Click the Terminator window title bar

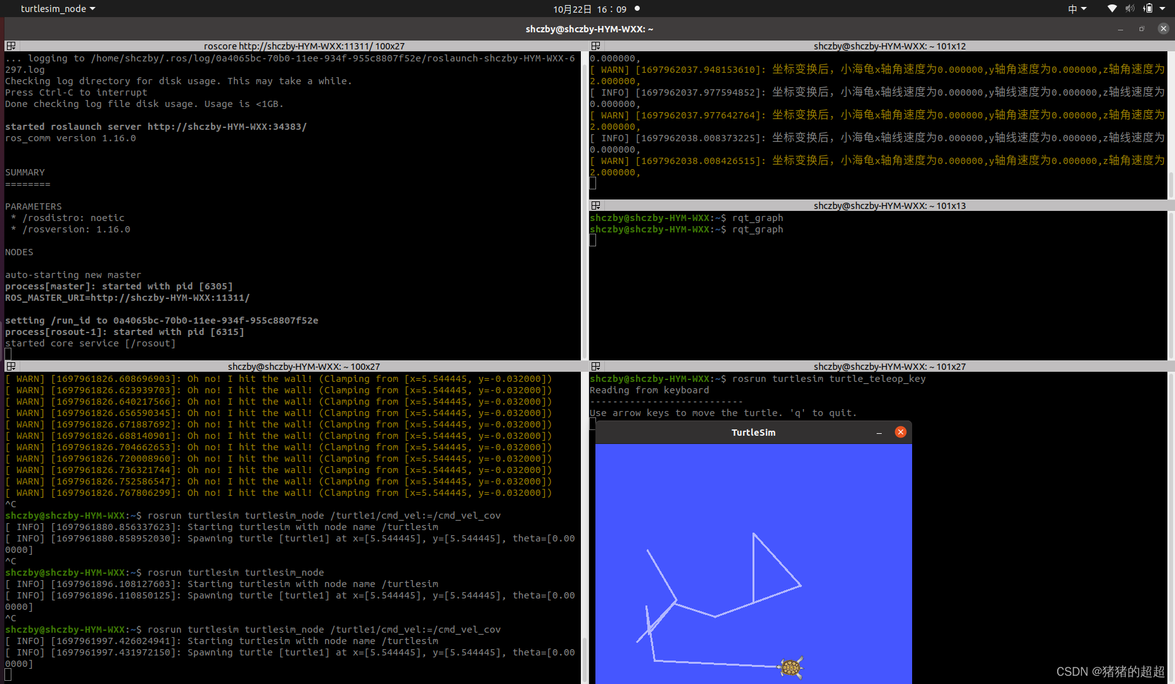click(589, 29)
